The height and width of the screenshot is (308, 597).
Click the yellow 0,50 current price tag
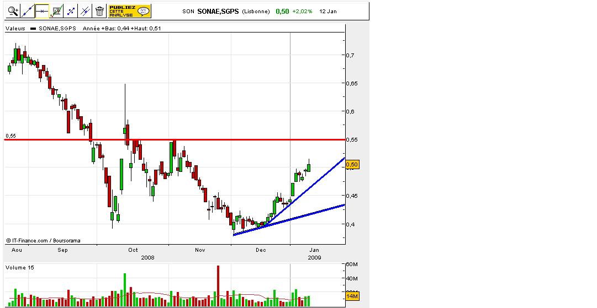pyautogui.click(x=352, y=164)
